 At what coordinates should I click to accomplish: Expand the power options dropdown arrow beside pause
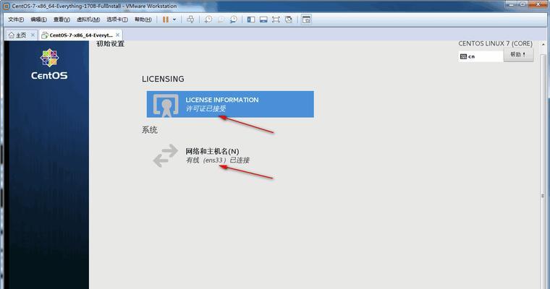click(174, 20)
